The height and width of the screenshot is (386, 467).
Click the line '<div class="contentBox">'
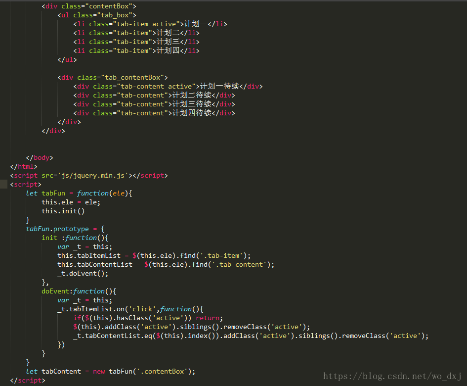pos(89,6)
